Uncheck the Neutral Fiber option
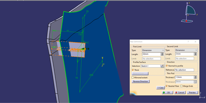Image resolution: width=206 pixels, height=103 pixels. [167, 86]
